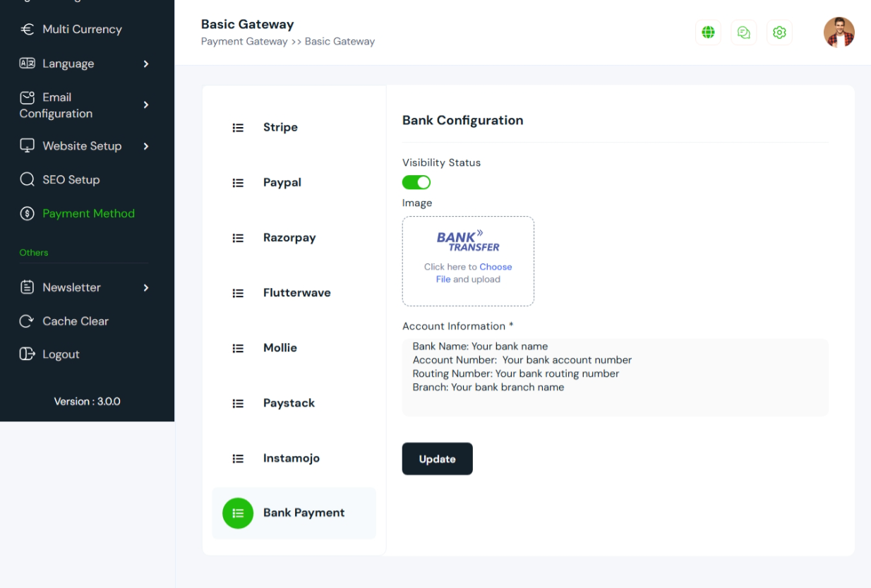
Task: Click the Cache Clear refresh icon
Action: click(27, 321)
